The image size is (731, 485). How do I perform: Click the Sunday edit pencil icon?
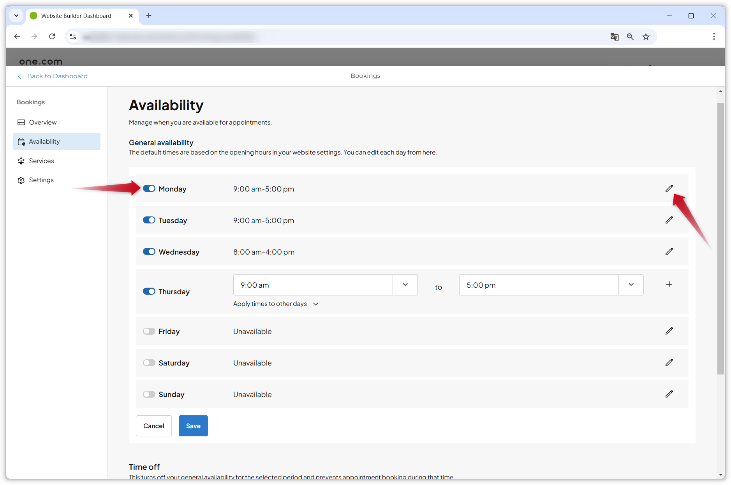pyautogui.click(x=669, y=394)
